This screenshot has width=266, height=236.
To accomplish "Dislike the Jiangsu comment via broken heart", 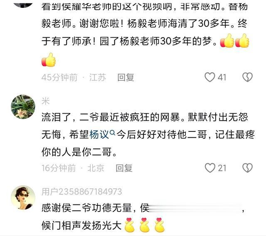I will click(247, 77).
